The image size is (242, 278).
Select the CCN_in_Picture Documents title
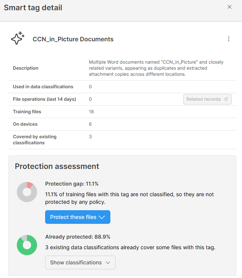coord(73,39)
